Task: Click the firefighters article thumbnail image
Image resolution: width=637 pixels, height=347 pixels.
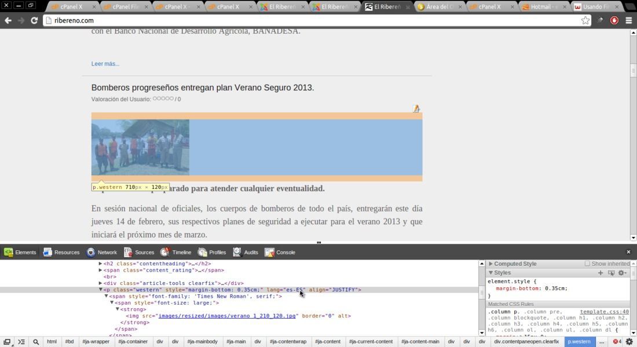Action: tap(140, 147)
